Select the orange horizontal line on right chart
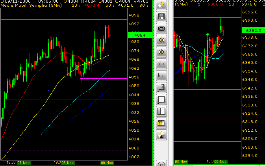Viewport: 265px width, 166px height. coord(208,141)
